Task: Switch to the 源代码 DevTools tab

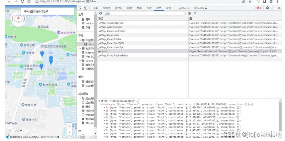Action: pyautogui.click(x=119, y=8)
